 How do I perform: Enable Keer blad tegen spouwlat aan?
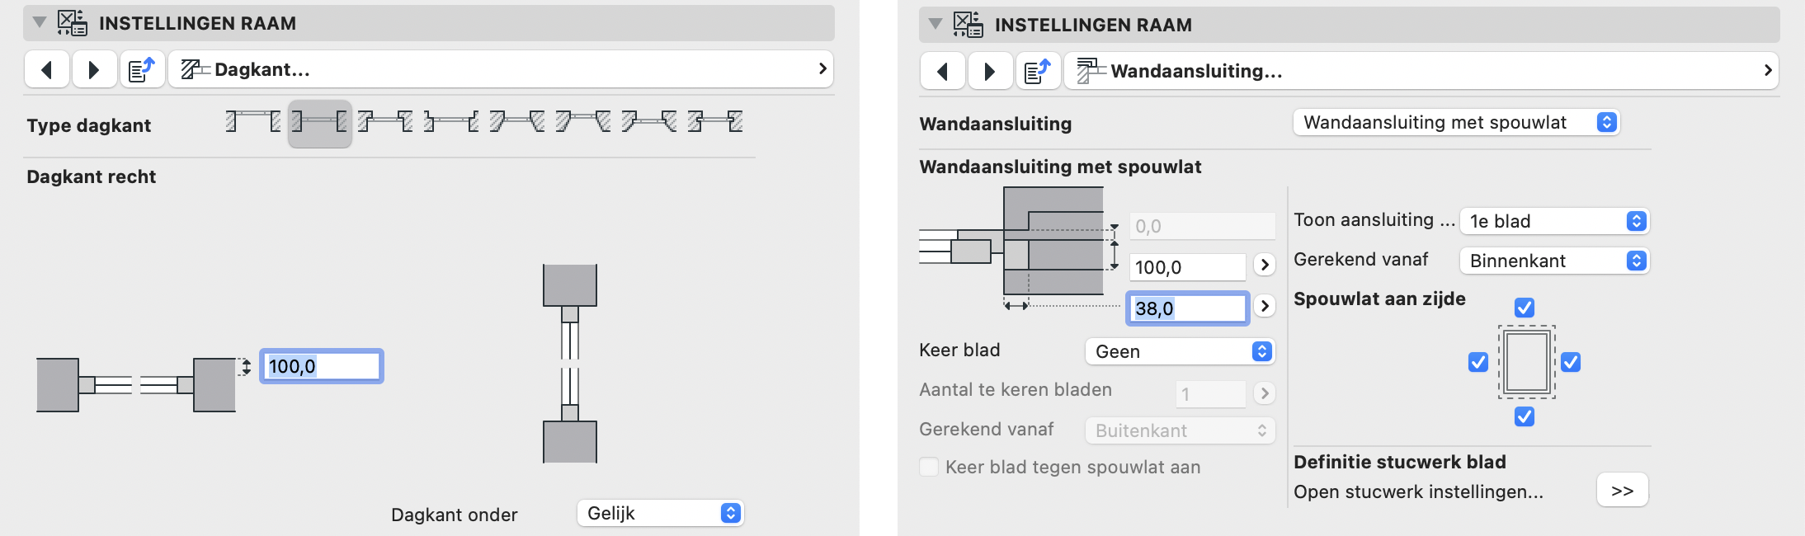[929, 467]
